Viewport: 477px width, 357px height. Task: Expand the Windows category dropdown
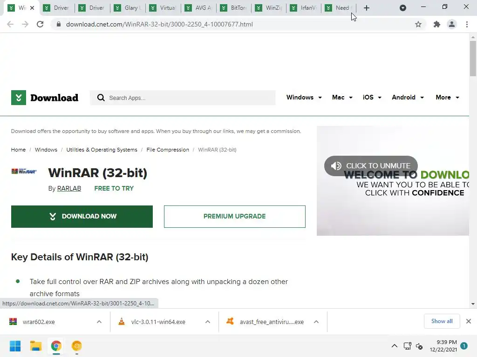coord(304,98)
